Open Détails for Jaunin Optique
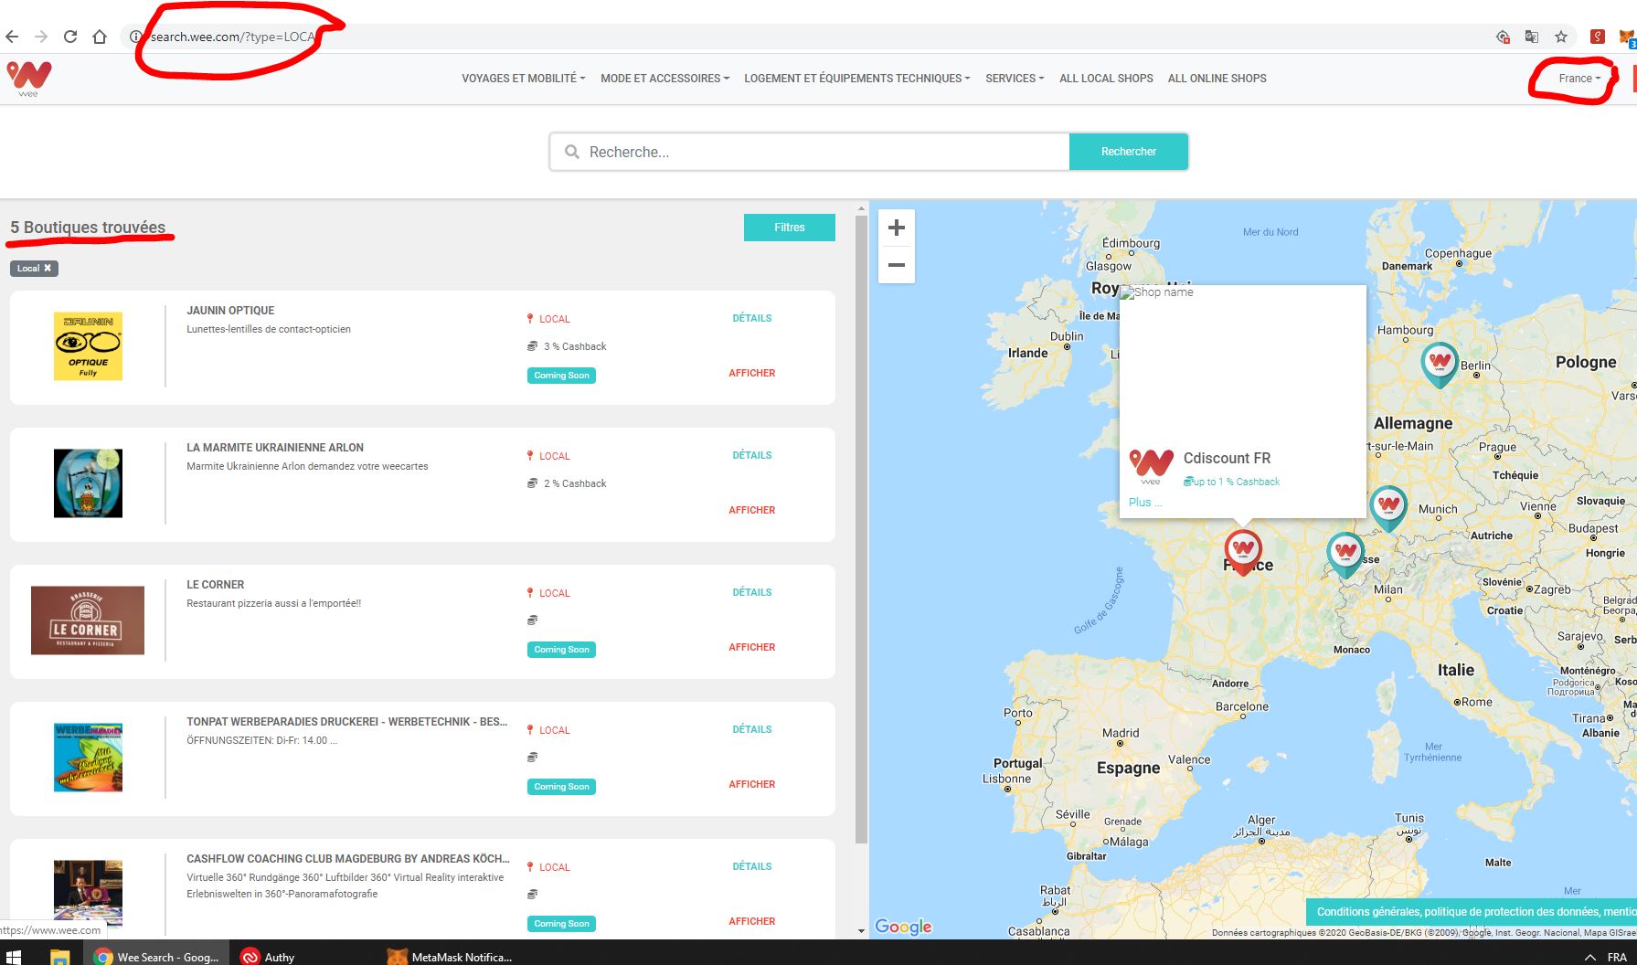The height and width of the screenshot is (965, 1637). point(752,318)
